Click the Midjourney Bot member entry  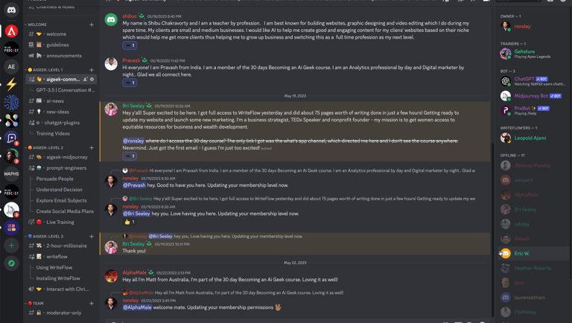[x=530, y=95]
